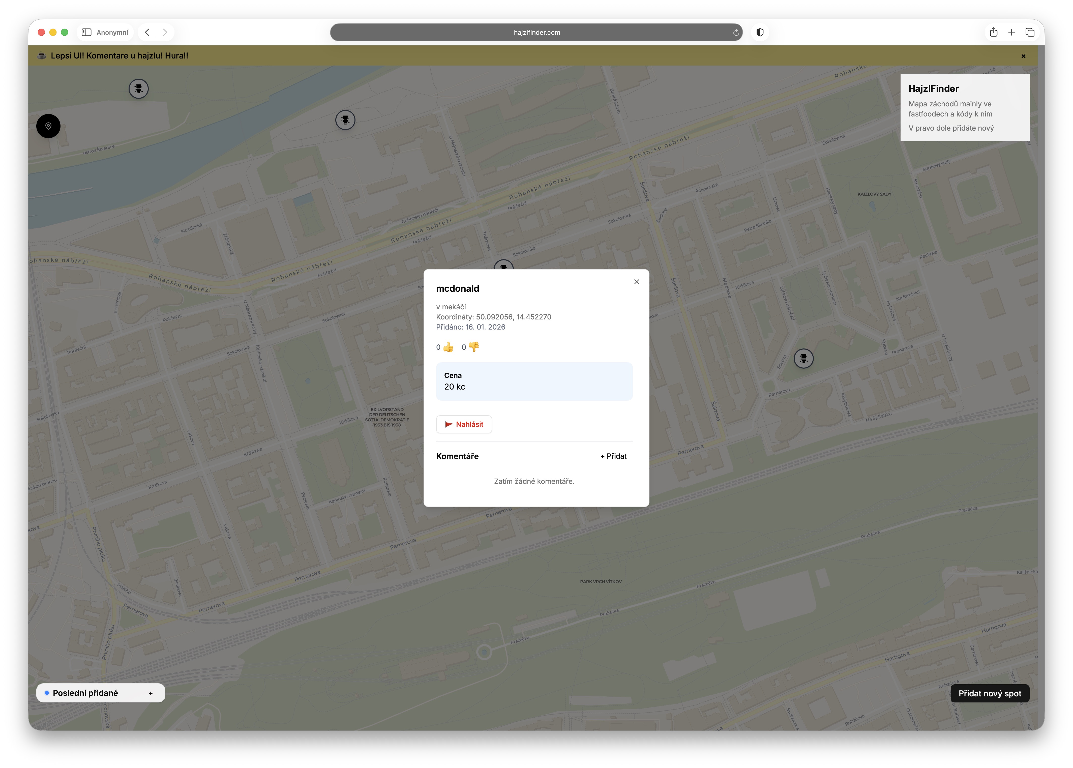The image size is (1073, 768).
Task: Click the Share icon in Safari toolbar
Action: [993, 32]
